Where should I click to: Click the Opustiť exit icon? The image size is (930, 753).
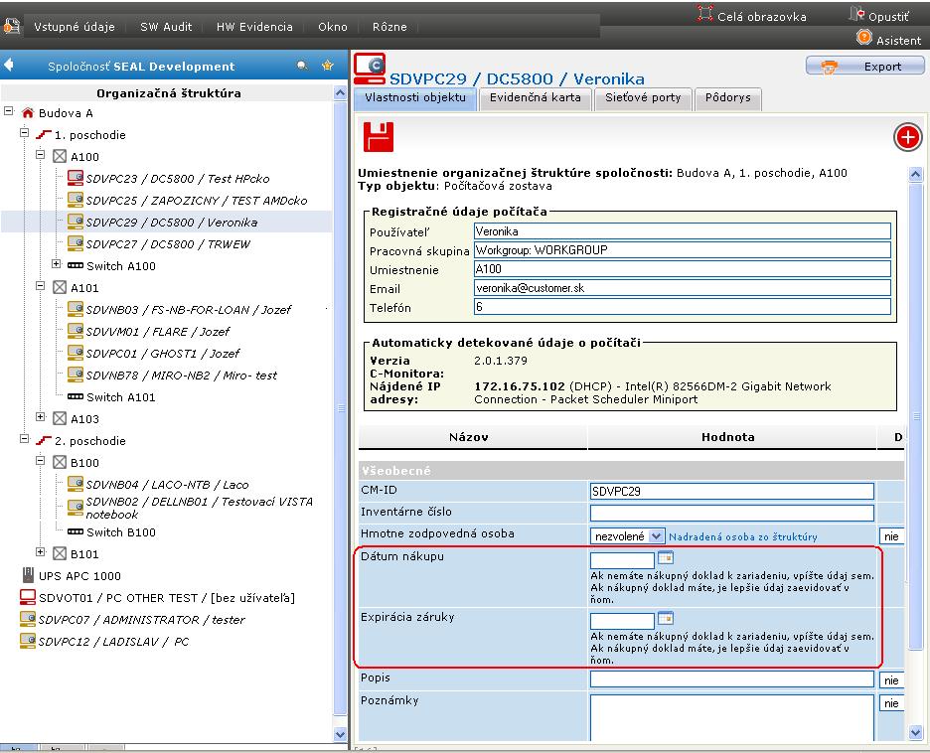[x=857, y=14]
